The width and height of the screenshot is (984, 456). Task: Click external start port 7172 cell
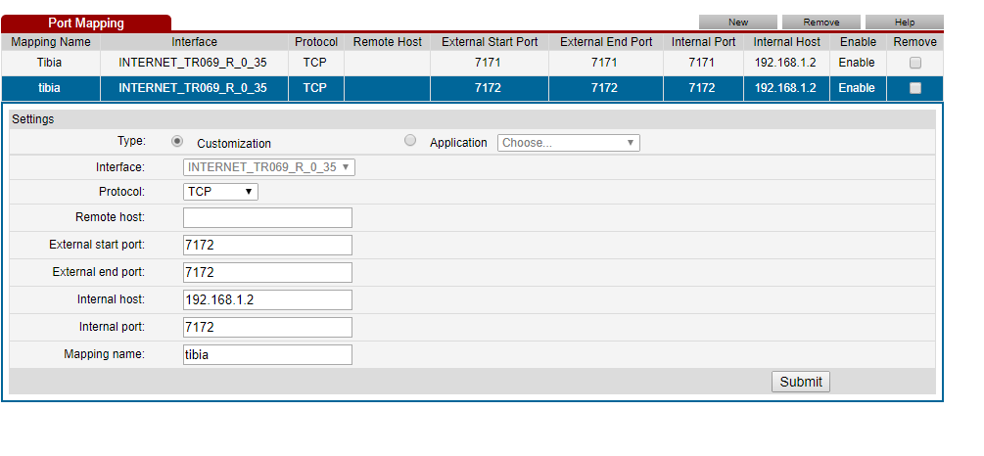tap(489, 88)
